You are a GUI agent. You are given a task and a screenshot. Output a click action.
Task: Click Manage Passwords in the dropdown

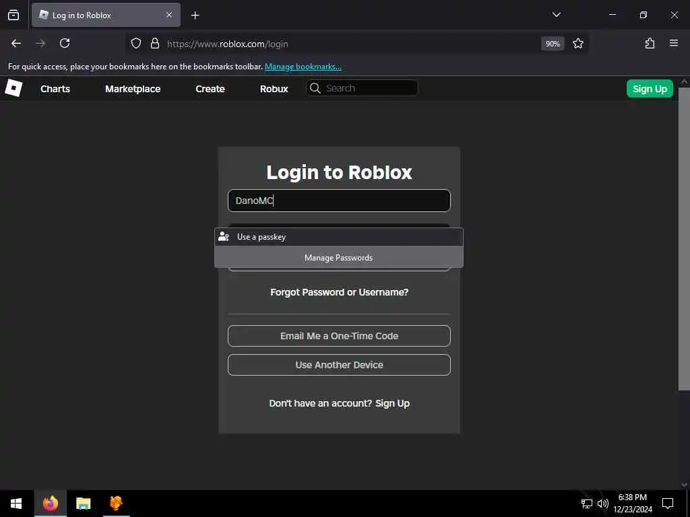click(339, 258)
